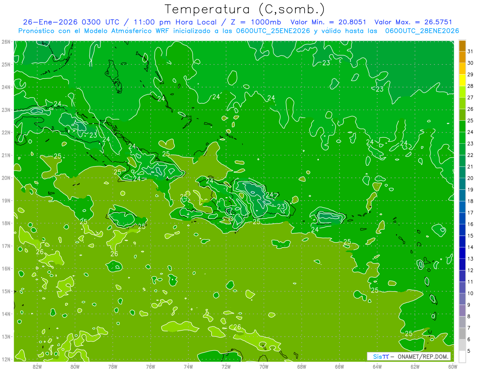The image size is (481, 372).
Task: Click the orange legend swatch between 30 and 31
Action: [462, 57]
